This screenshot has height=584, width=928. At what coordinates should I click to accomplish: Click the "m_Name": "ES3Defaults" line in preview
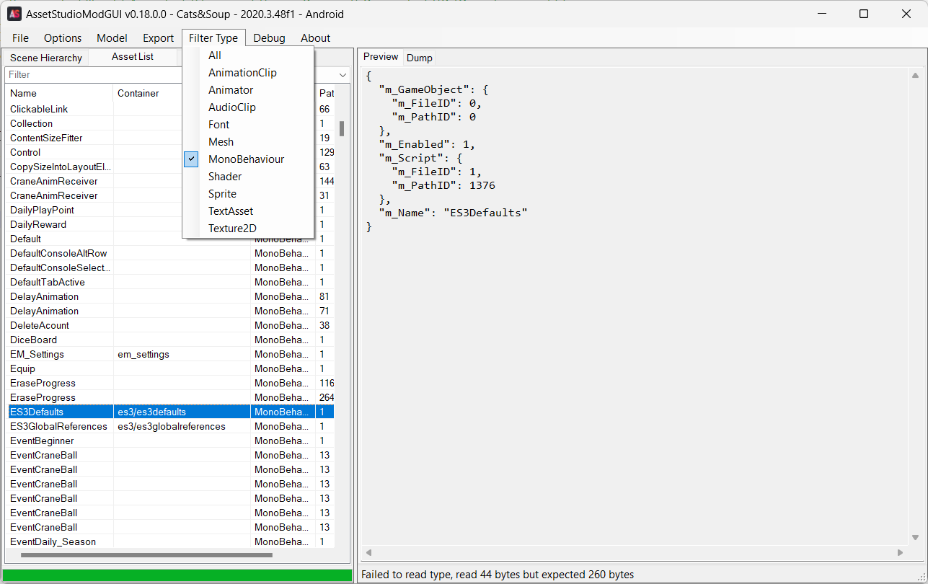[454, 213]
